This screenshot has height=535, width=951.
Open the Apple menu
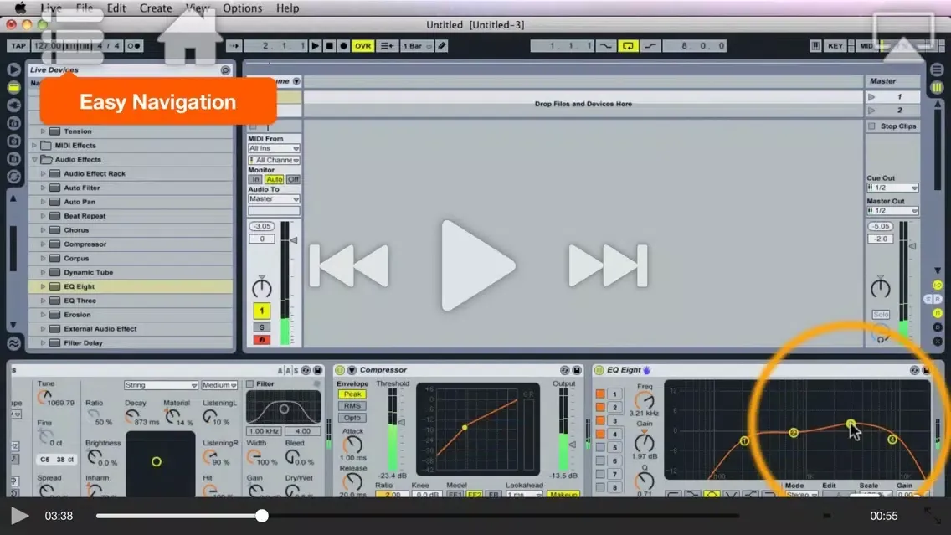tap(20, 8)
